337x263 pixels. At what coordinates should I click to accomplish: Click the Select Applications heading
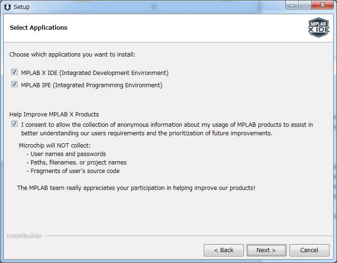39,28
